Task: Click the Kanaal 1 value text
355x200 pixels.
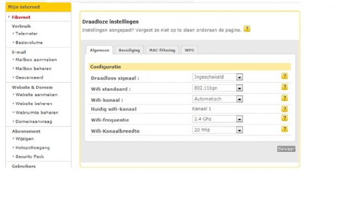Action: tap(201, 109)
